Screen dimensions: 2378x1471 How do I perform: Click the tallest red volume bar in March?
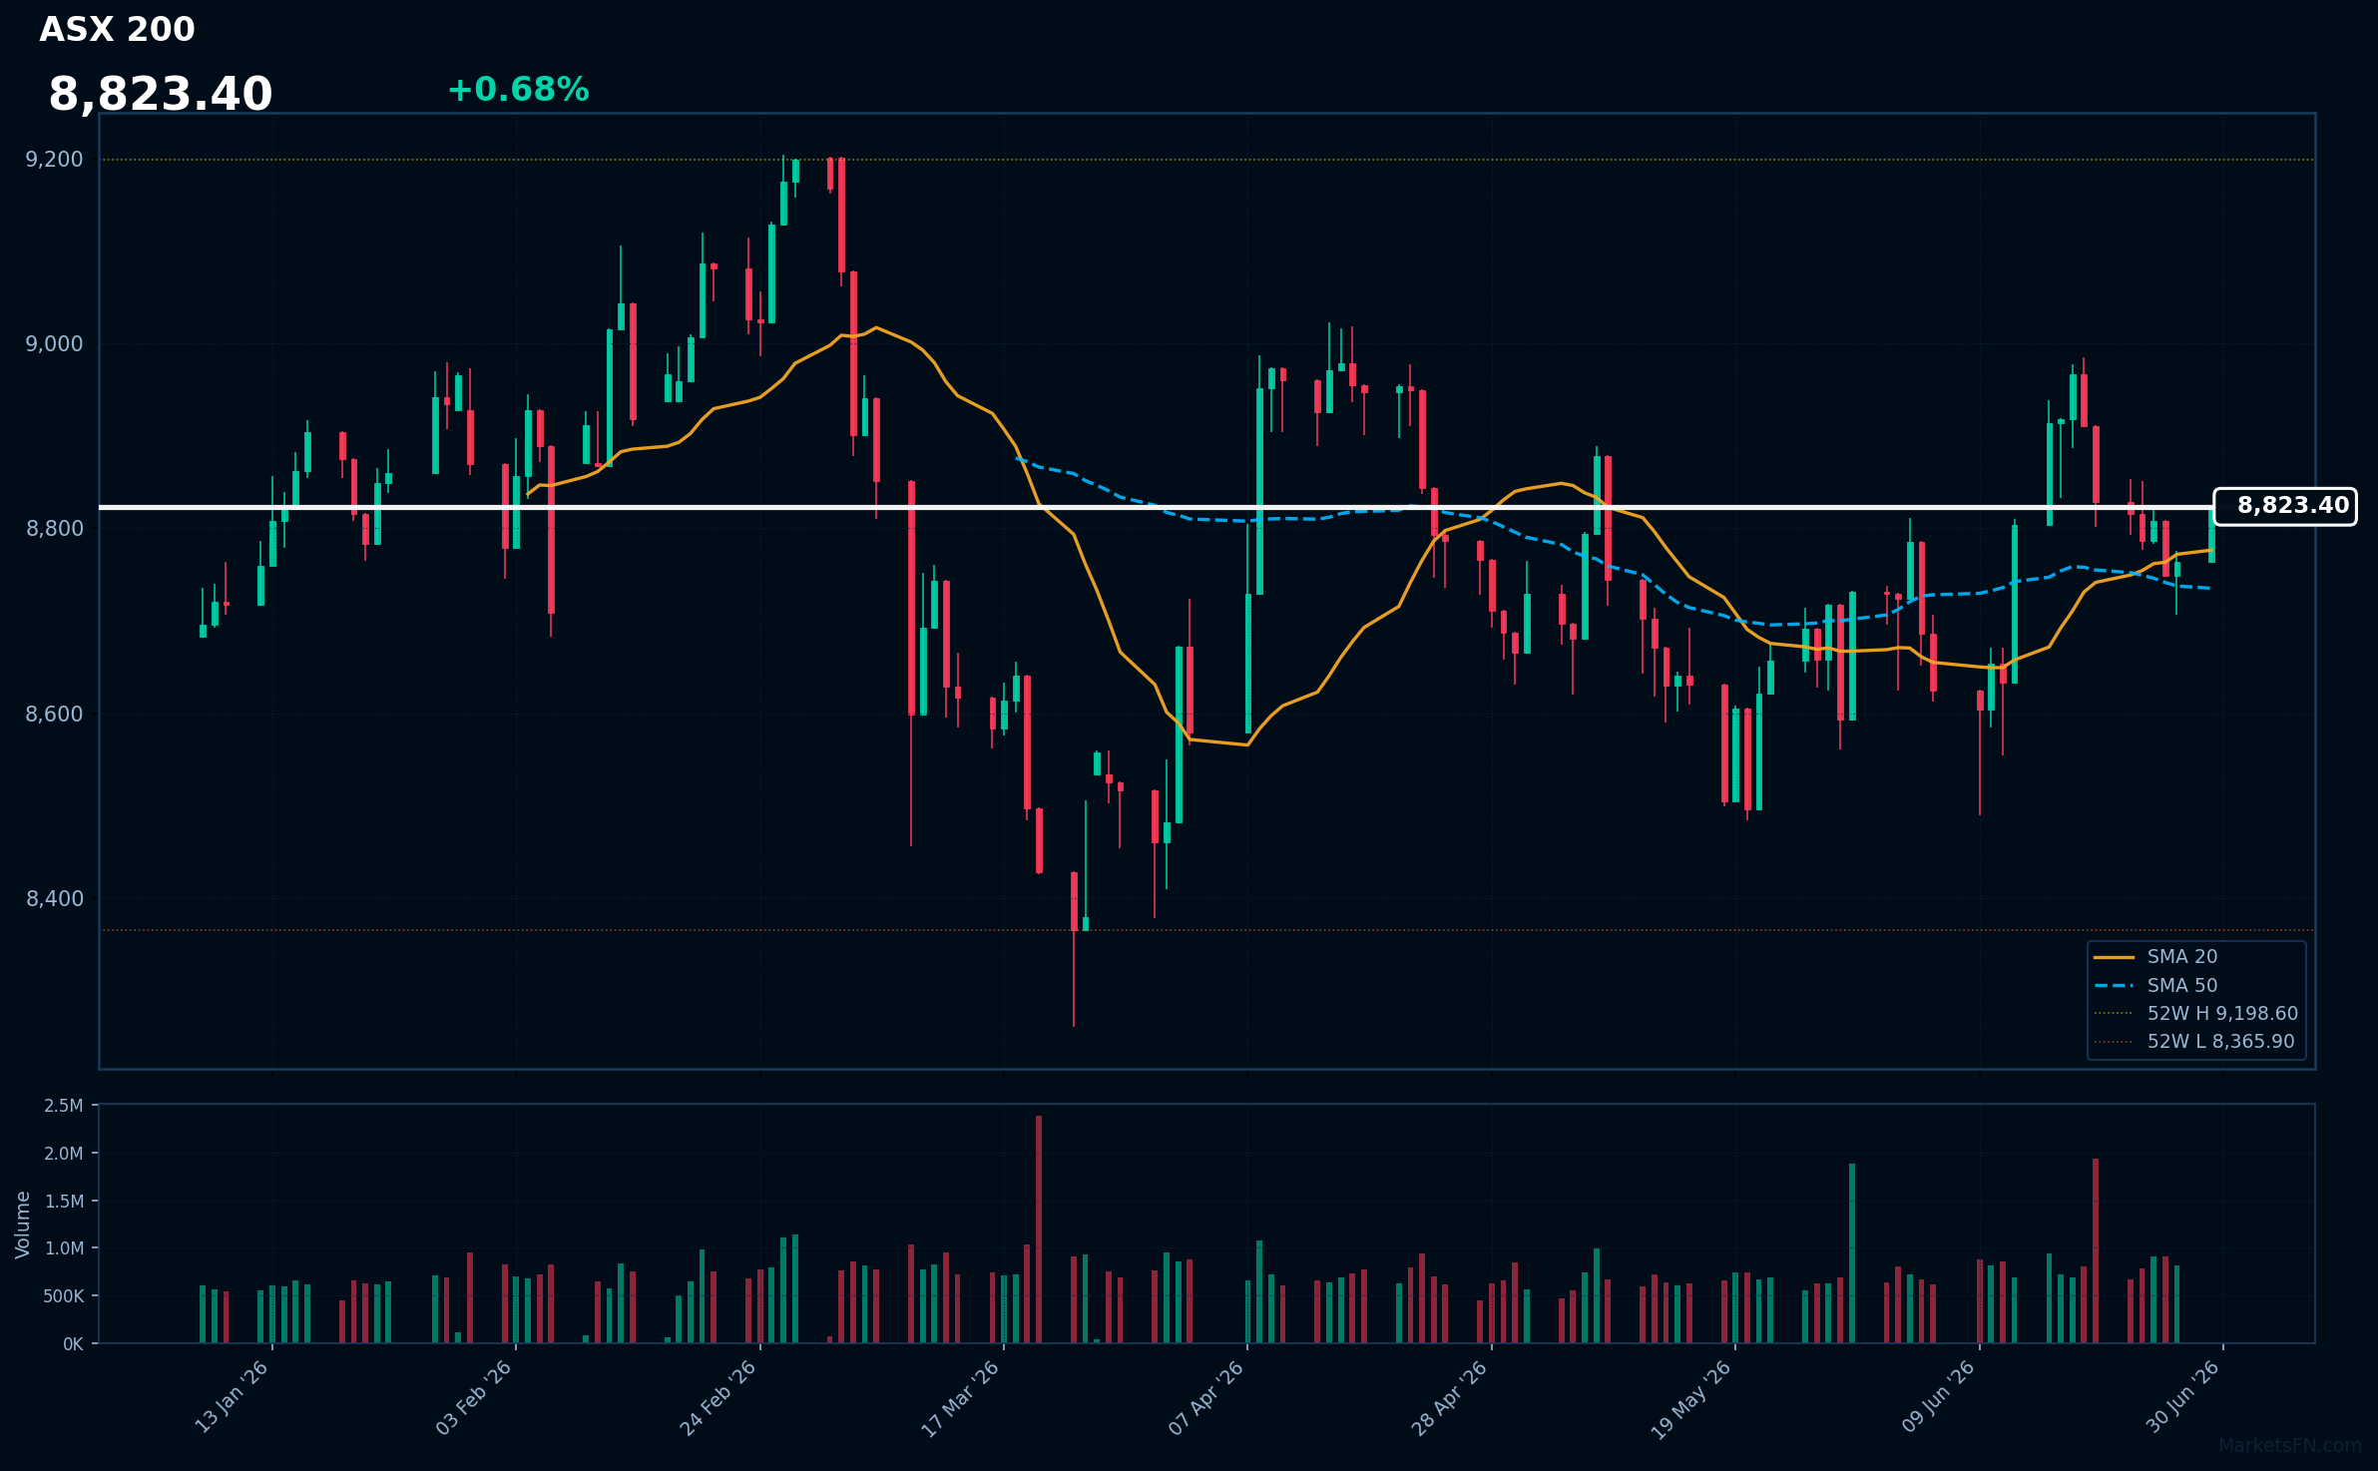(x=1039, y=1229)
